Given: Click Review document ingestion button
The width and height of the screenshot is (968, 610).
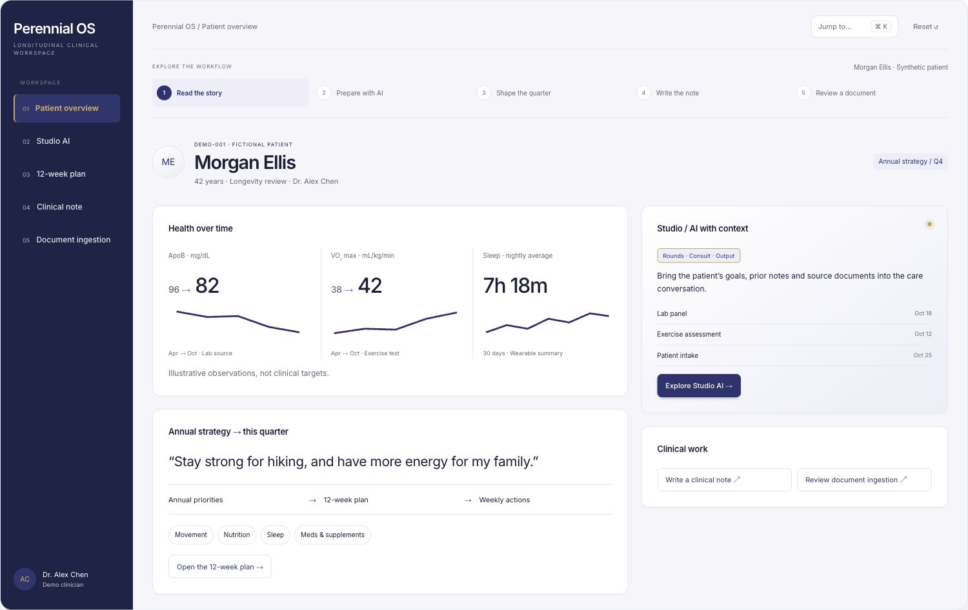Looking at the screenshot, I should click(864, 480).
